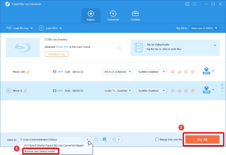
Task: Click the scissors cut icon for Movie 0
Action: (180, 91)
